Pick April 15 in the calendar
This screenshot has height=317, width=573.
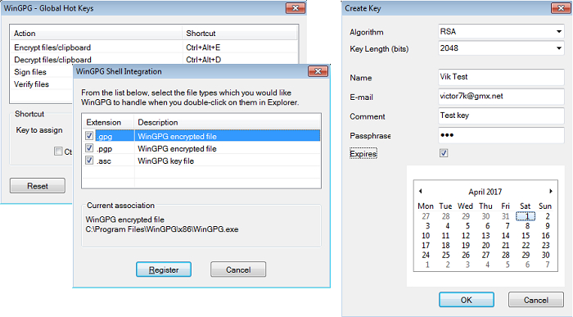tap(526, 236)
